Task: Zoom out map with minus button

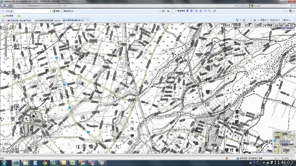Action: tap(6, 58)
